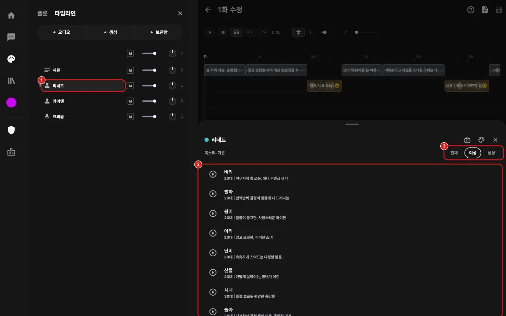Save the project with the floppy disk icon
Viewport: 506px width, 316px height.
coord(499,10)
